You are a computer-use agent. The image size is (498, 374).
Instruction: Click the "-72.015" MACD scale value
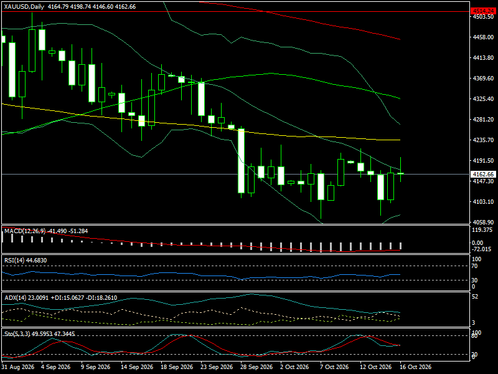[482, 249]
